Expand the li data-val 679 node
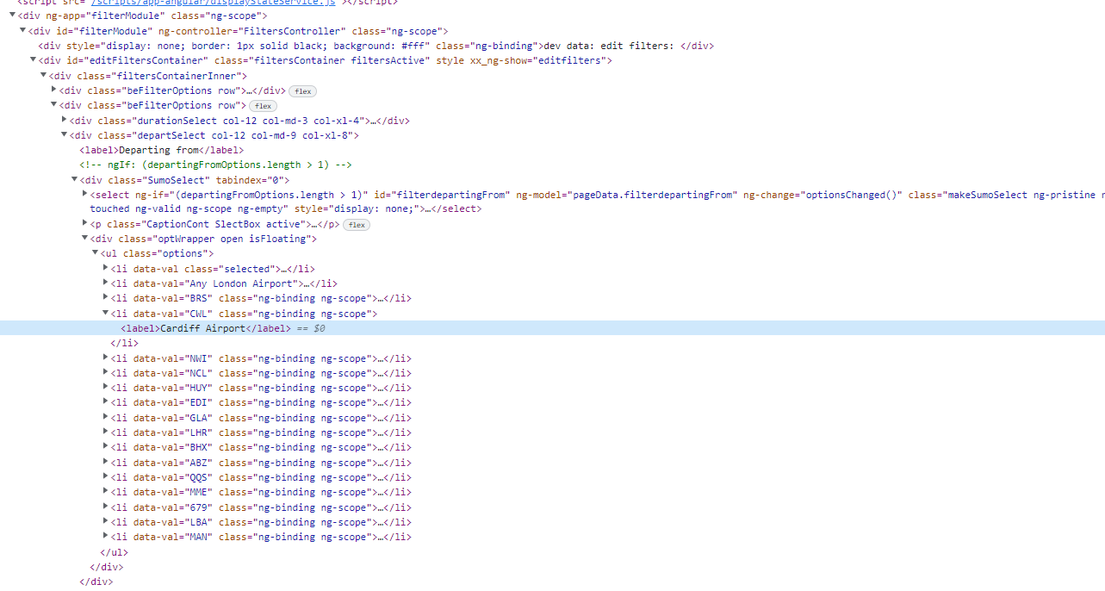Screen dimensions: 1105x591 105,507
